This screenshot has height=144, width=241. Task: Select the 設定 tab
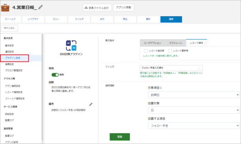pyautogui.click(x=171, y=19)
